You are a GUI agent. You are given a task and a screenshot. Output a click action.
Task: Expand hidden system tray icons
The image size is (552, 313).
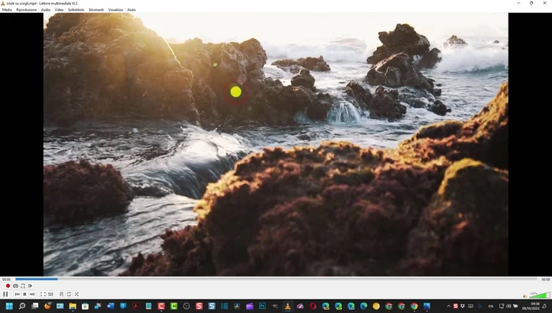pyautogui.click(x=449, y=307)
